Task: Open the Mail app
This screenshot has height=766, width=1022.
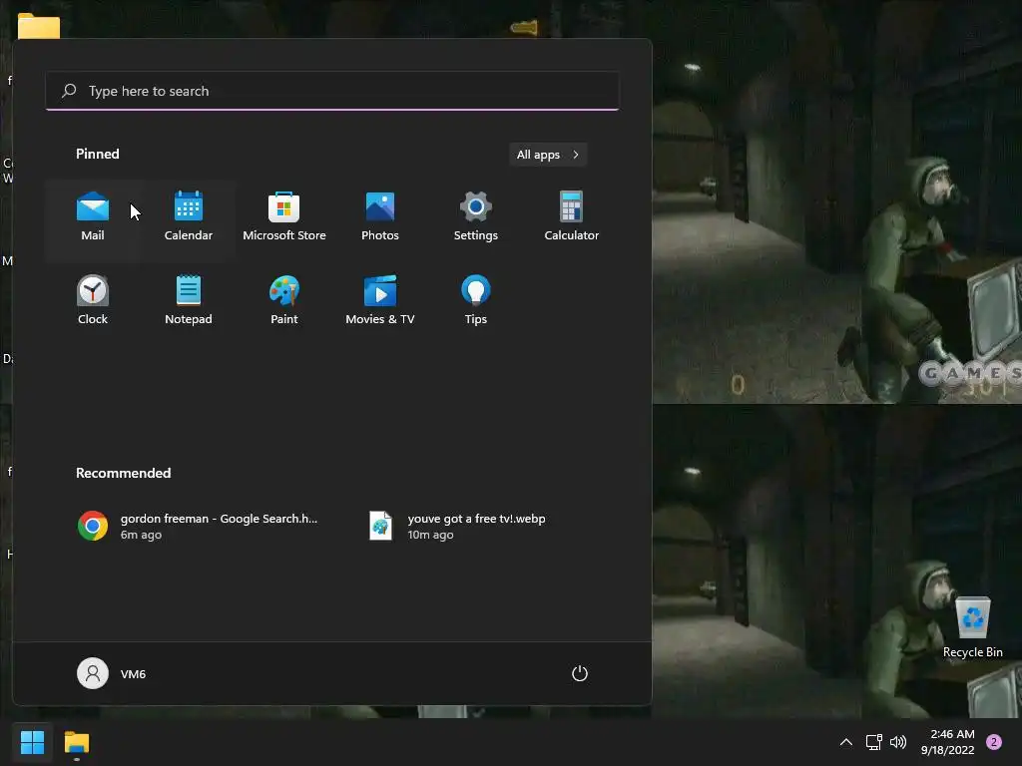Action: [93, 217]
